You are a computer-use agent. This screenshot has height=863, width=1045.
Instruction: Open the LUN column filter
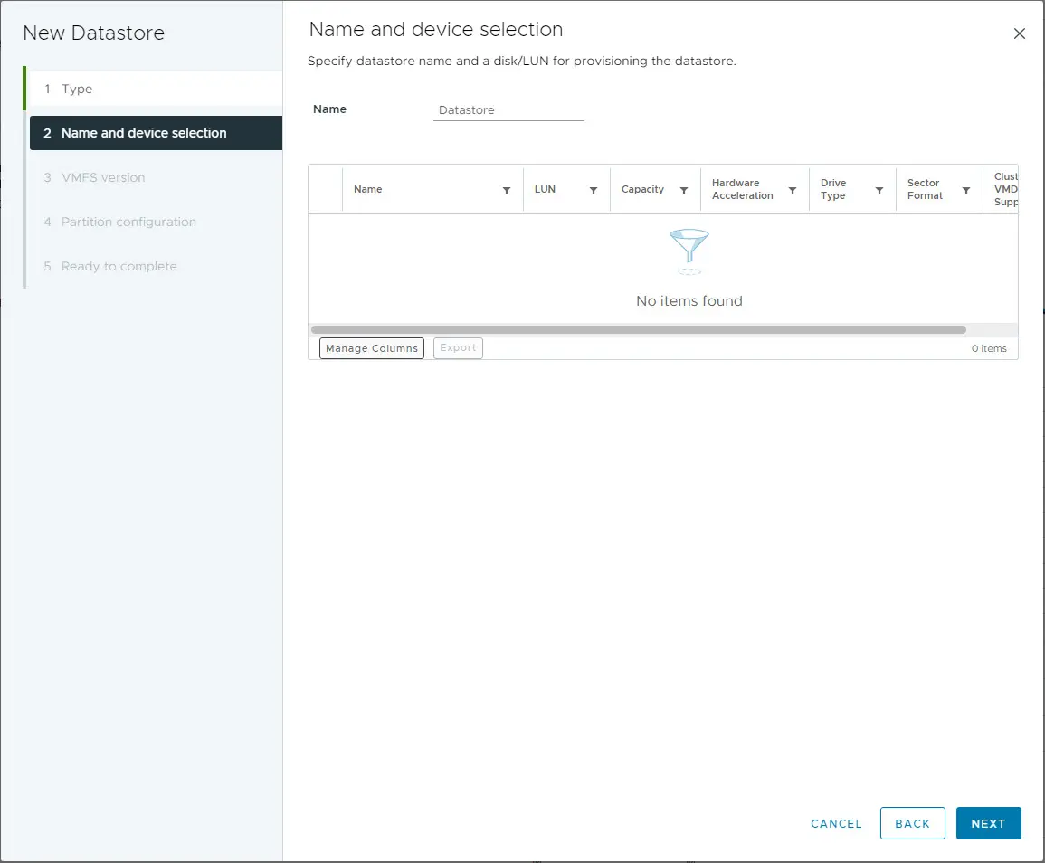pyautogui.click(x=594, y=191)
